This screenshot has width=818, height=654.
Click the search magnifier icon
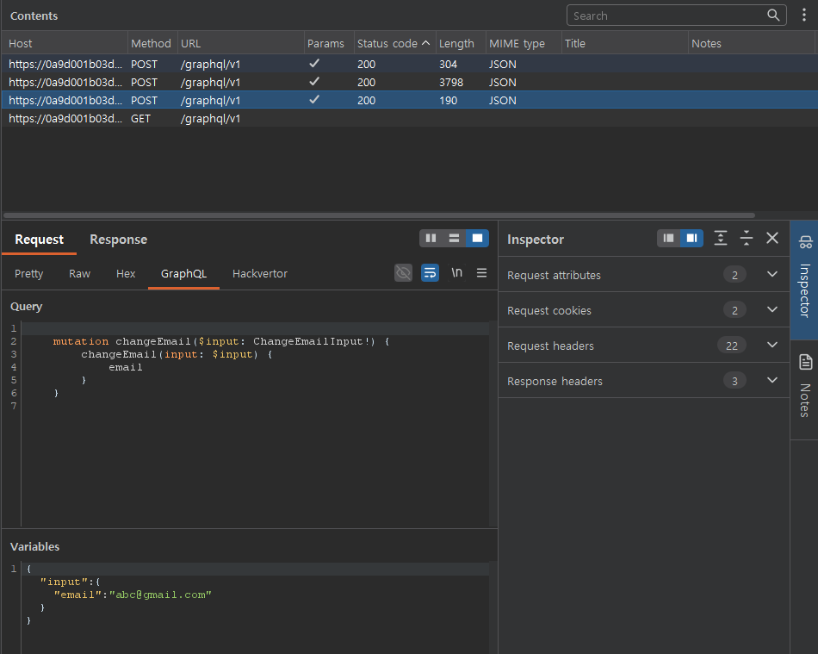(773, 16)
